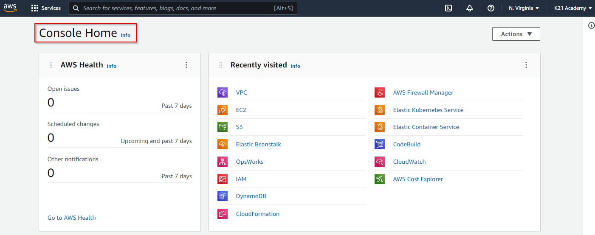Expand the K21 Academy account menu
Image resolution: width=595 pixels, height=235 pixels.
[573, 8]
